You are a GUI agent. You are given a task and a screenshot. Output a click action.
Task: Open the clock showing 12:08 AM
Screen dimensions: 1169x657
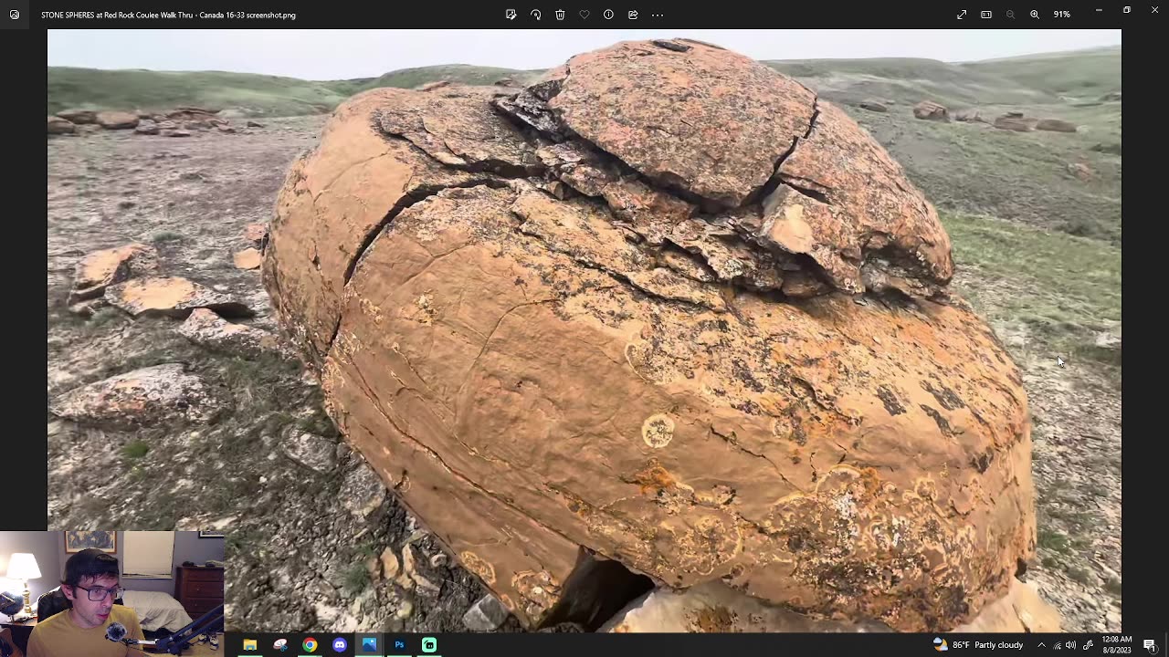[x=1117, y=644]
